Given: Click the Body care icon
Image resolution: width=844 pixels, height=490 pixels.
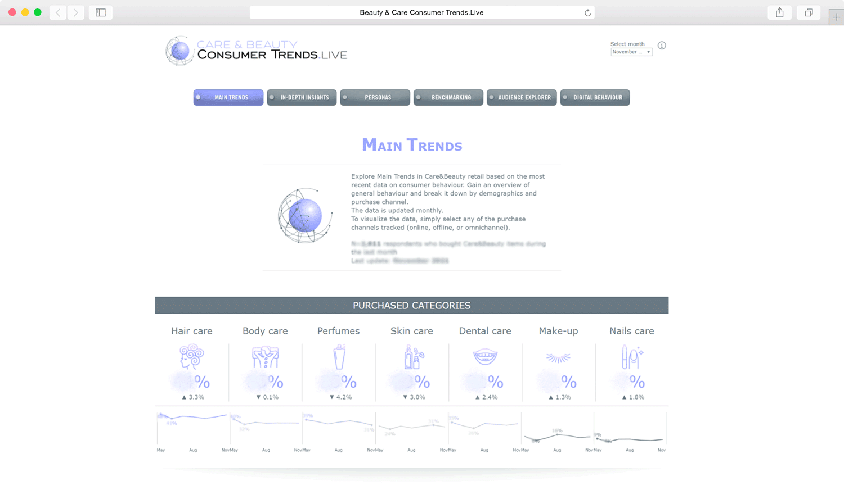Looking at the screenshot, I should (265, 357).
